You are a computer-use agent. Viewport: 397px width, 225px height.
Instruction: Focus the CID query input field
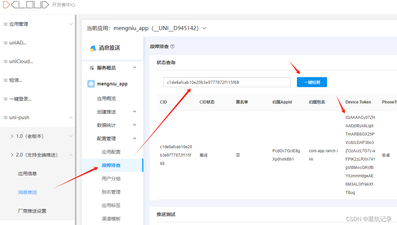coord(227,82)
